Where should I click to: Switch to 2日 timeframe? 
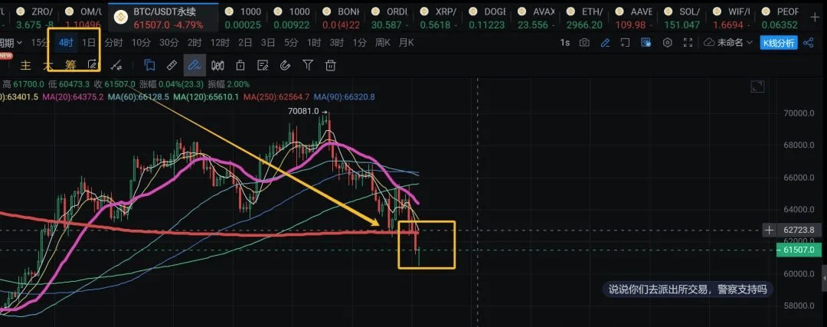(245, 43)
